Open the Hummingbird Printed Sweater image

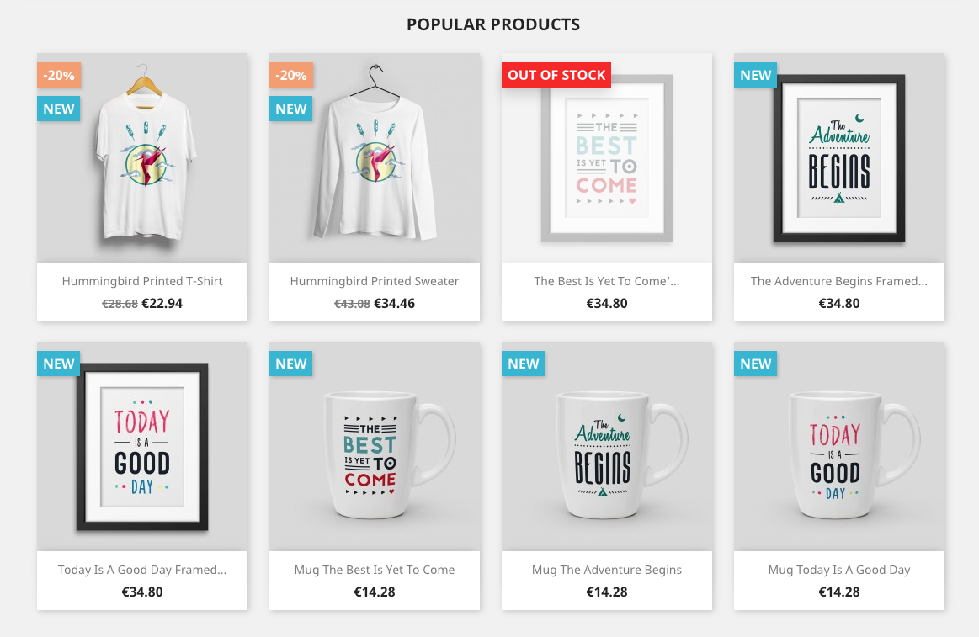coord(375,157)
